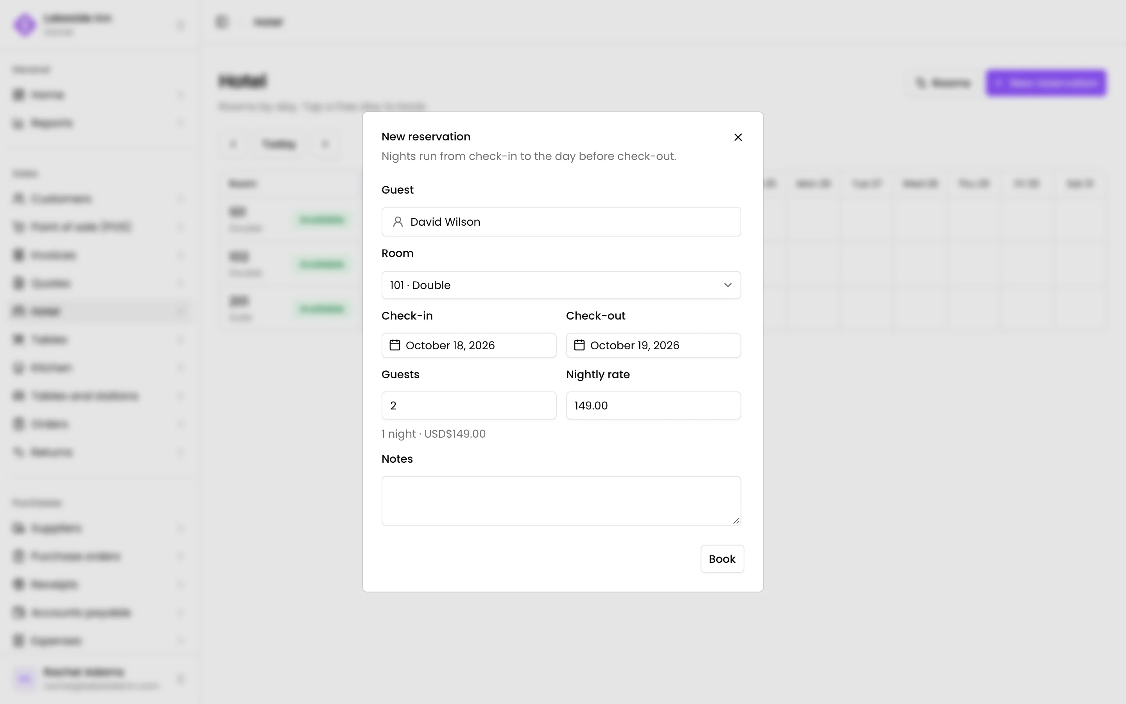Open the Check-out date picker October 19, 2026

click(x=653, y=345)
